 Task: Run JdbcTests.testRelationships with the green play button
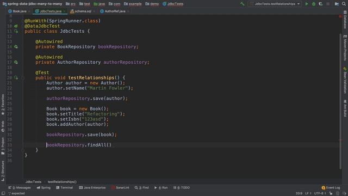click(x=307, y=4)
